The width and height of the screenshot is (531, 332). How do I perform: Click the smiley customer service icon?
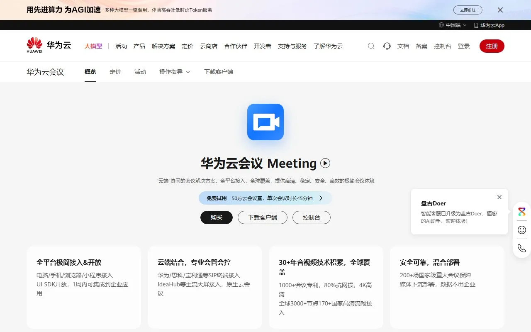[521, 229]
